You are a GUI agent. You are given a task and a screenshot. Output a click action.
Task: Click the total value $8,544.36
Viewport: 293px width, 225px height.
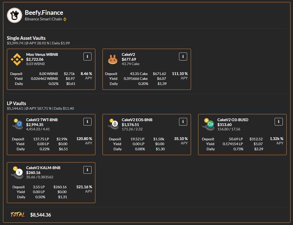[x=41, y=215]
